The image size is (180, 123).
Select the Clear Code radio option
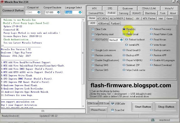[99, 29]
